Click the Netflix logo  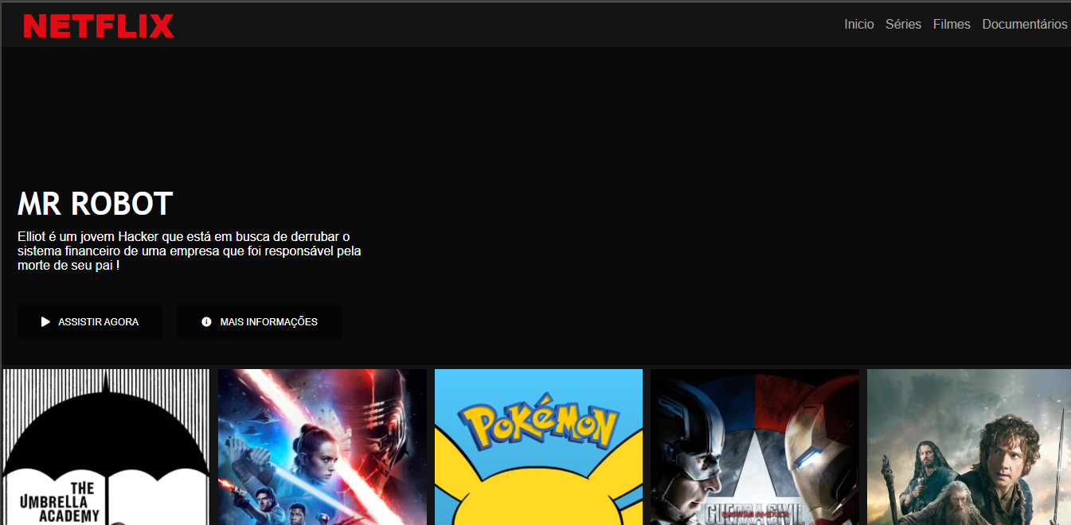pyautogui.click(x=99, y=25)
